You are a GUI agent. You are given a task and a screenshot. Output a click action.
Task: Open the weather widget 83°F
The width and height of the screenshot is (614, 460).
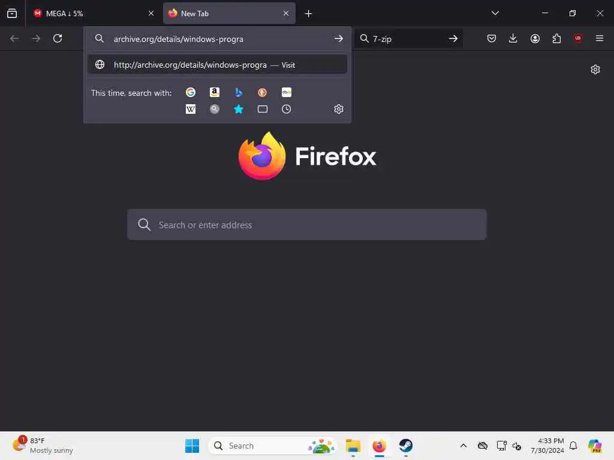click(43, 446)
